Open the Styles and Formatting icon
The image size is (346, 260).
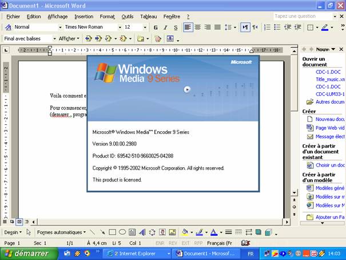pyautogui.click(x=8, y=27)
